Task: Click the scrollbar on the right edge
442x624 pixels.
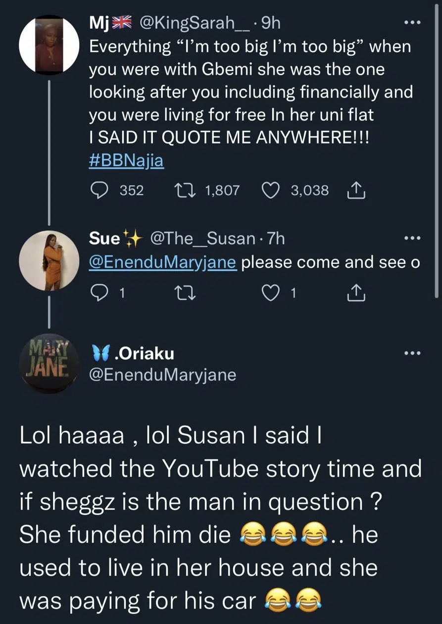Action: pyautogui.click(x=437, y=148)
